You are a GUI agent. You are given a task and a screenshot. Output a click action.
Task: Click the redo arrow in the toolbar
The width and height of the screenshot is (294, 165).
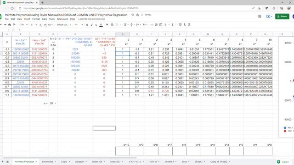coord(5,25)
